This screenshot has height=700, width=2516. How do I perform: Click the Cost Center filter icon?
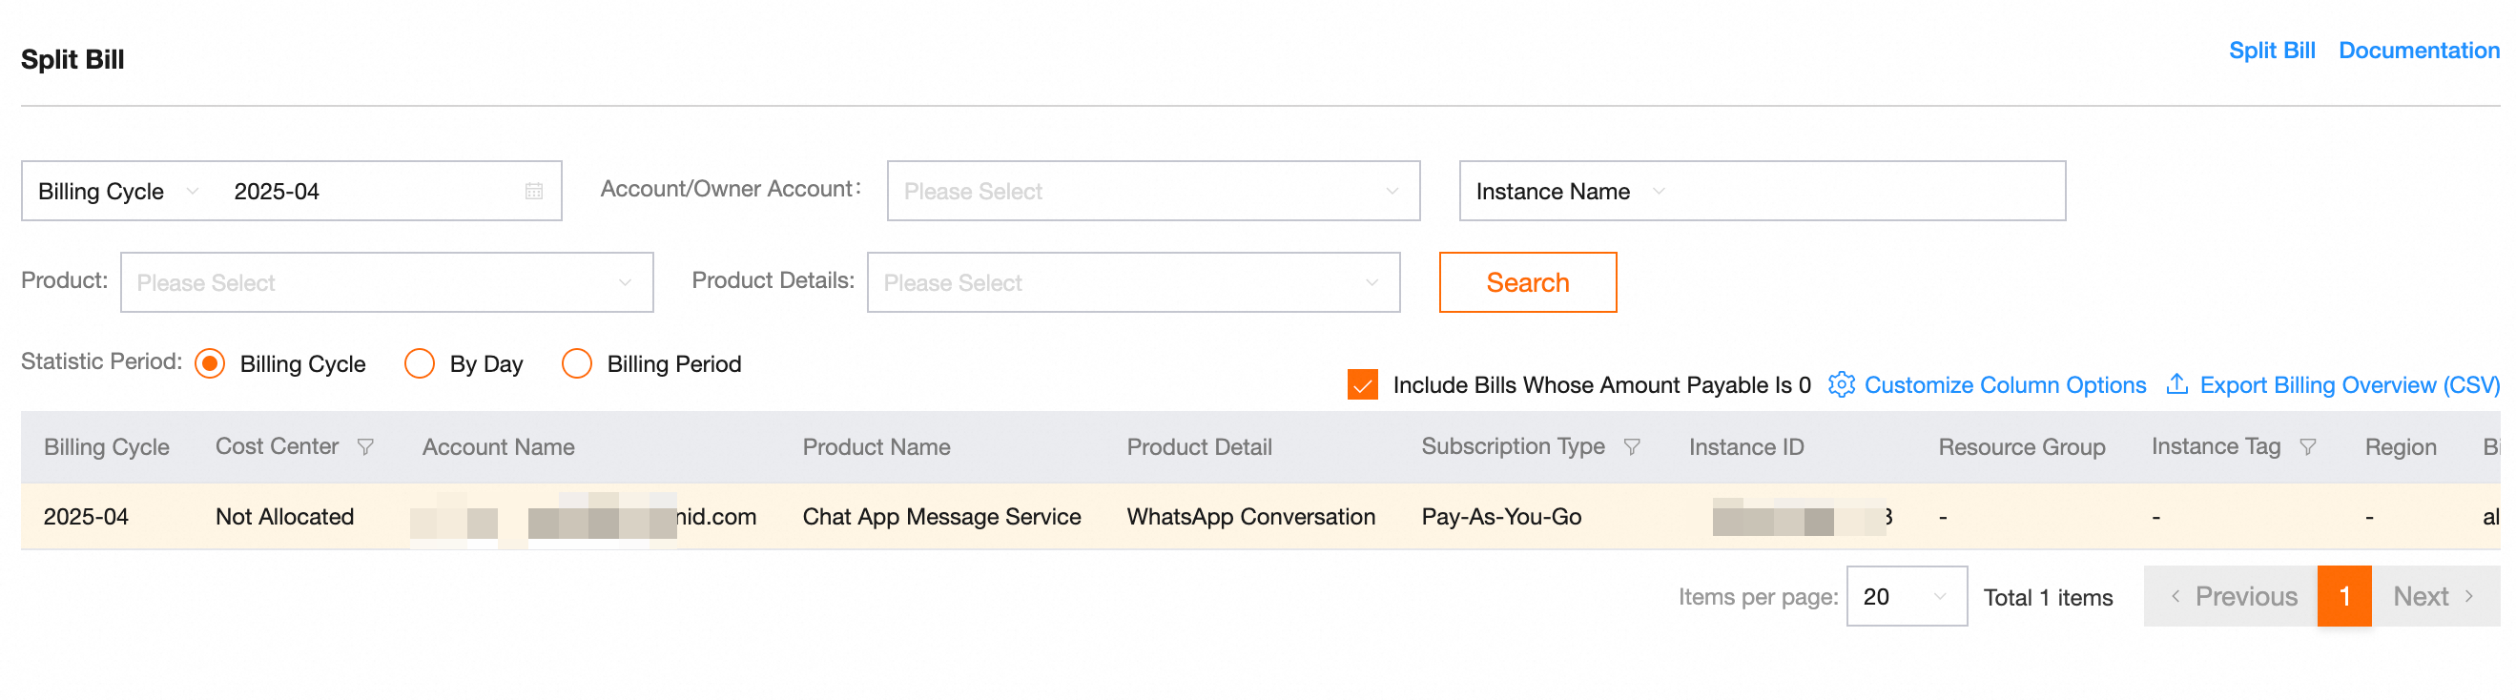tap(365, 447)
